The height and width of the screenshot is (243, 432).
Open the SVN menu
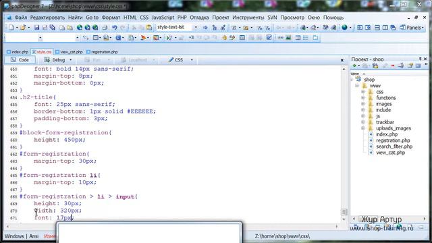(272, 18)
